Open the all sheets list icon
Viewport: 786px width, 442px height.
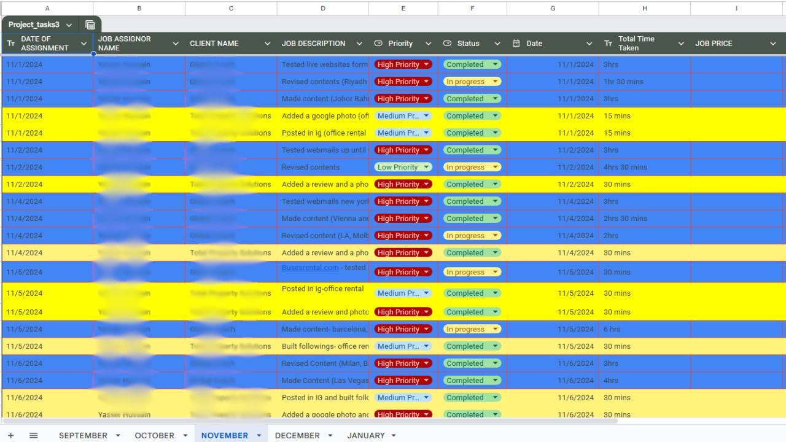(x=34, y=435)
